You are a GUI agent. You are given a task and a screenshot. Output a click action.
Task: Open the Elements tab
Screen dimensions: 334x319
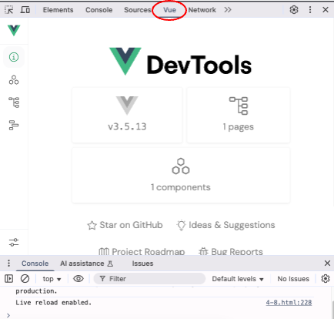pyautogui.click(x=58, y=10)
